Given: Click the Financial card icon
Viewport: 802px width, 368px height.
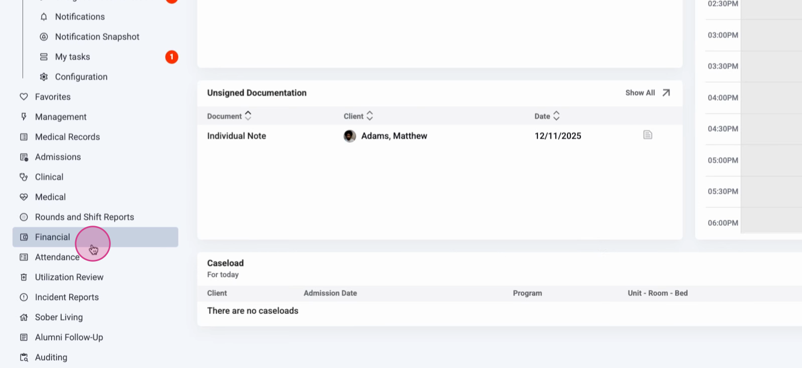Looking at the screenshot, I should tap(24, 237).
